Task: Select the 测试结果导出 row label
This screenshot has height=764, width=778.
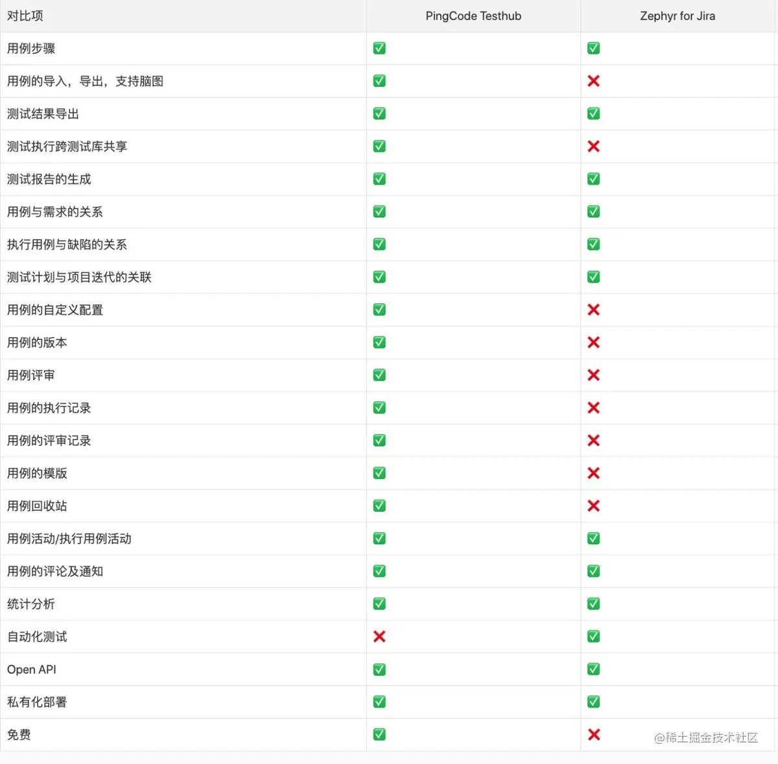Action: [43, 114]
